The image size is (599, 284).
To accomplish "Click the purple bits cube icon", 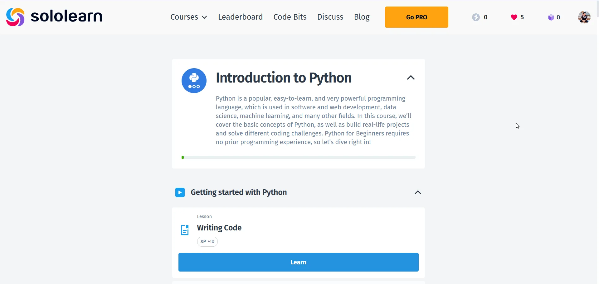I will click(550, 17).
